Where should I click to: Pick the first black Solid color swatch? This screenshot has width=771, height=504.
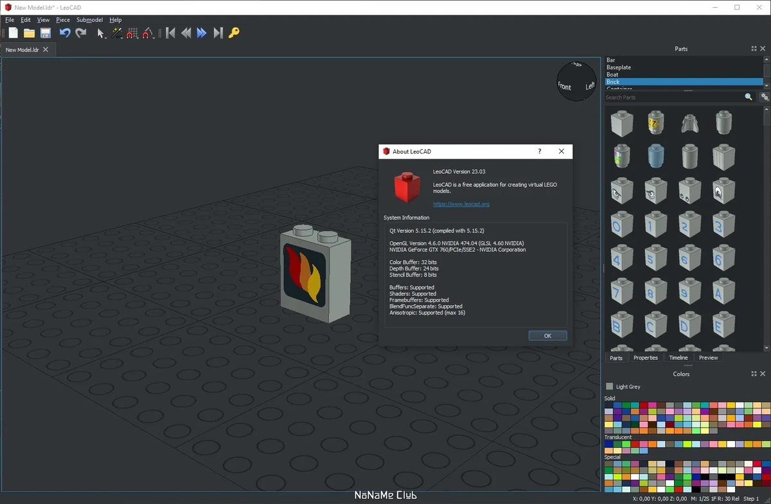pos(608,405)
